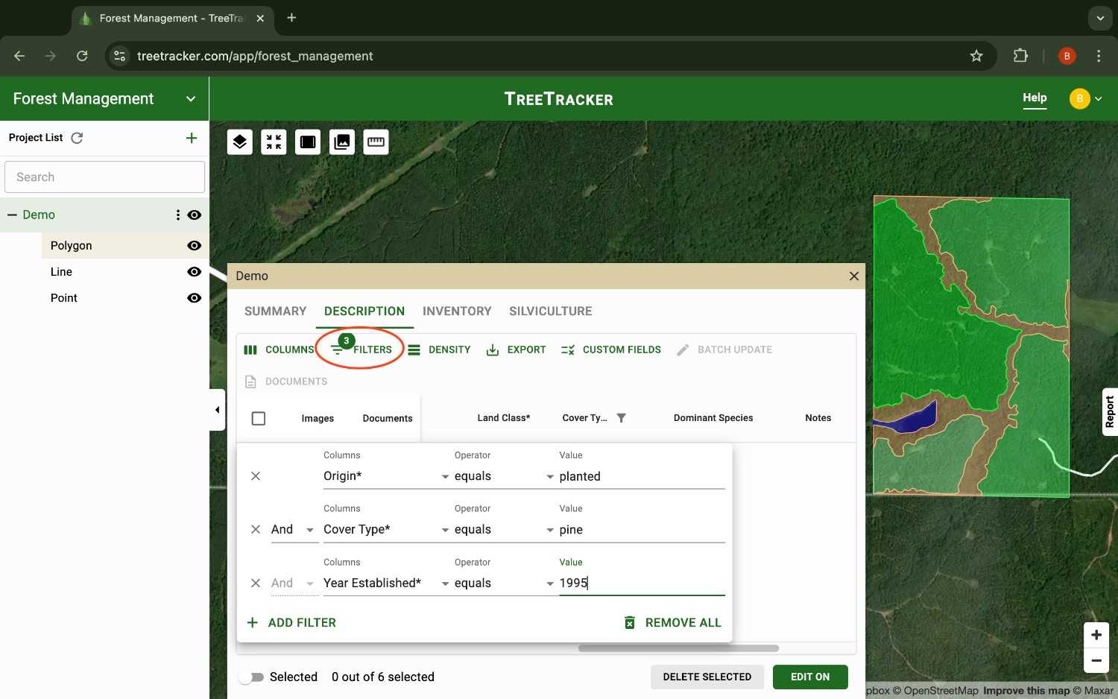Open browser extensions menu
The image size is (1118, 699).
click(x=1020, y=56)
